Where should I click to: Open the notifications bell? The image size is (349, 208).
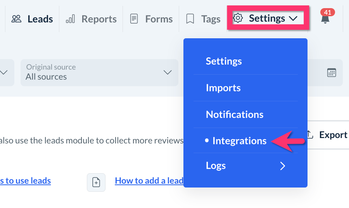click(325, 19)
